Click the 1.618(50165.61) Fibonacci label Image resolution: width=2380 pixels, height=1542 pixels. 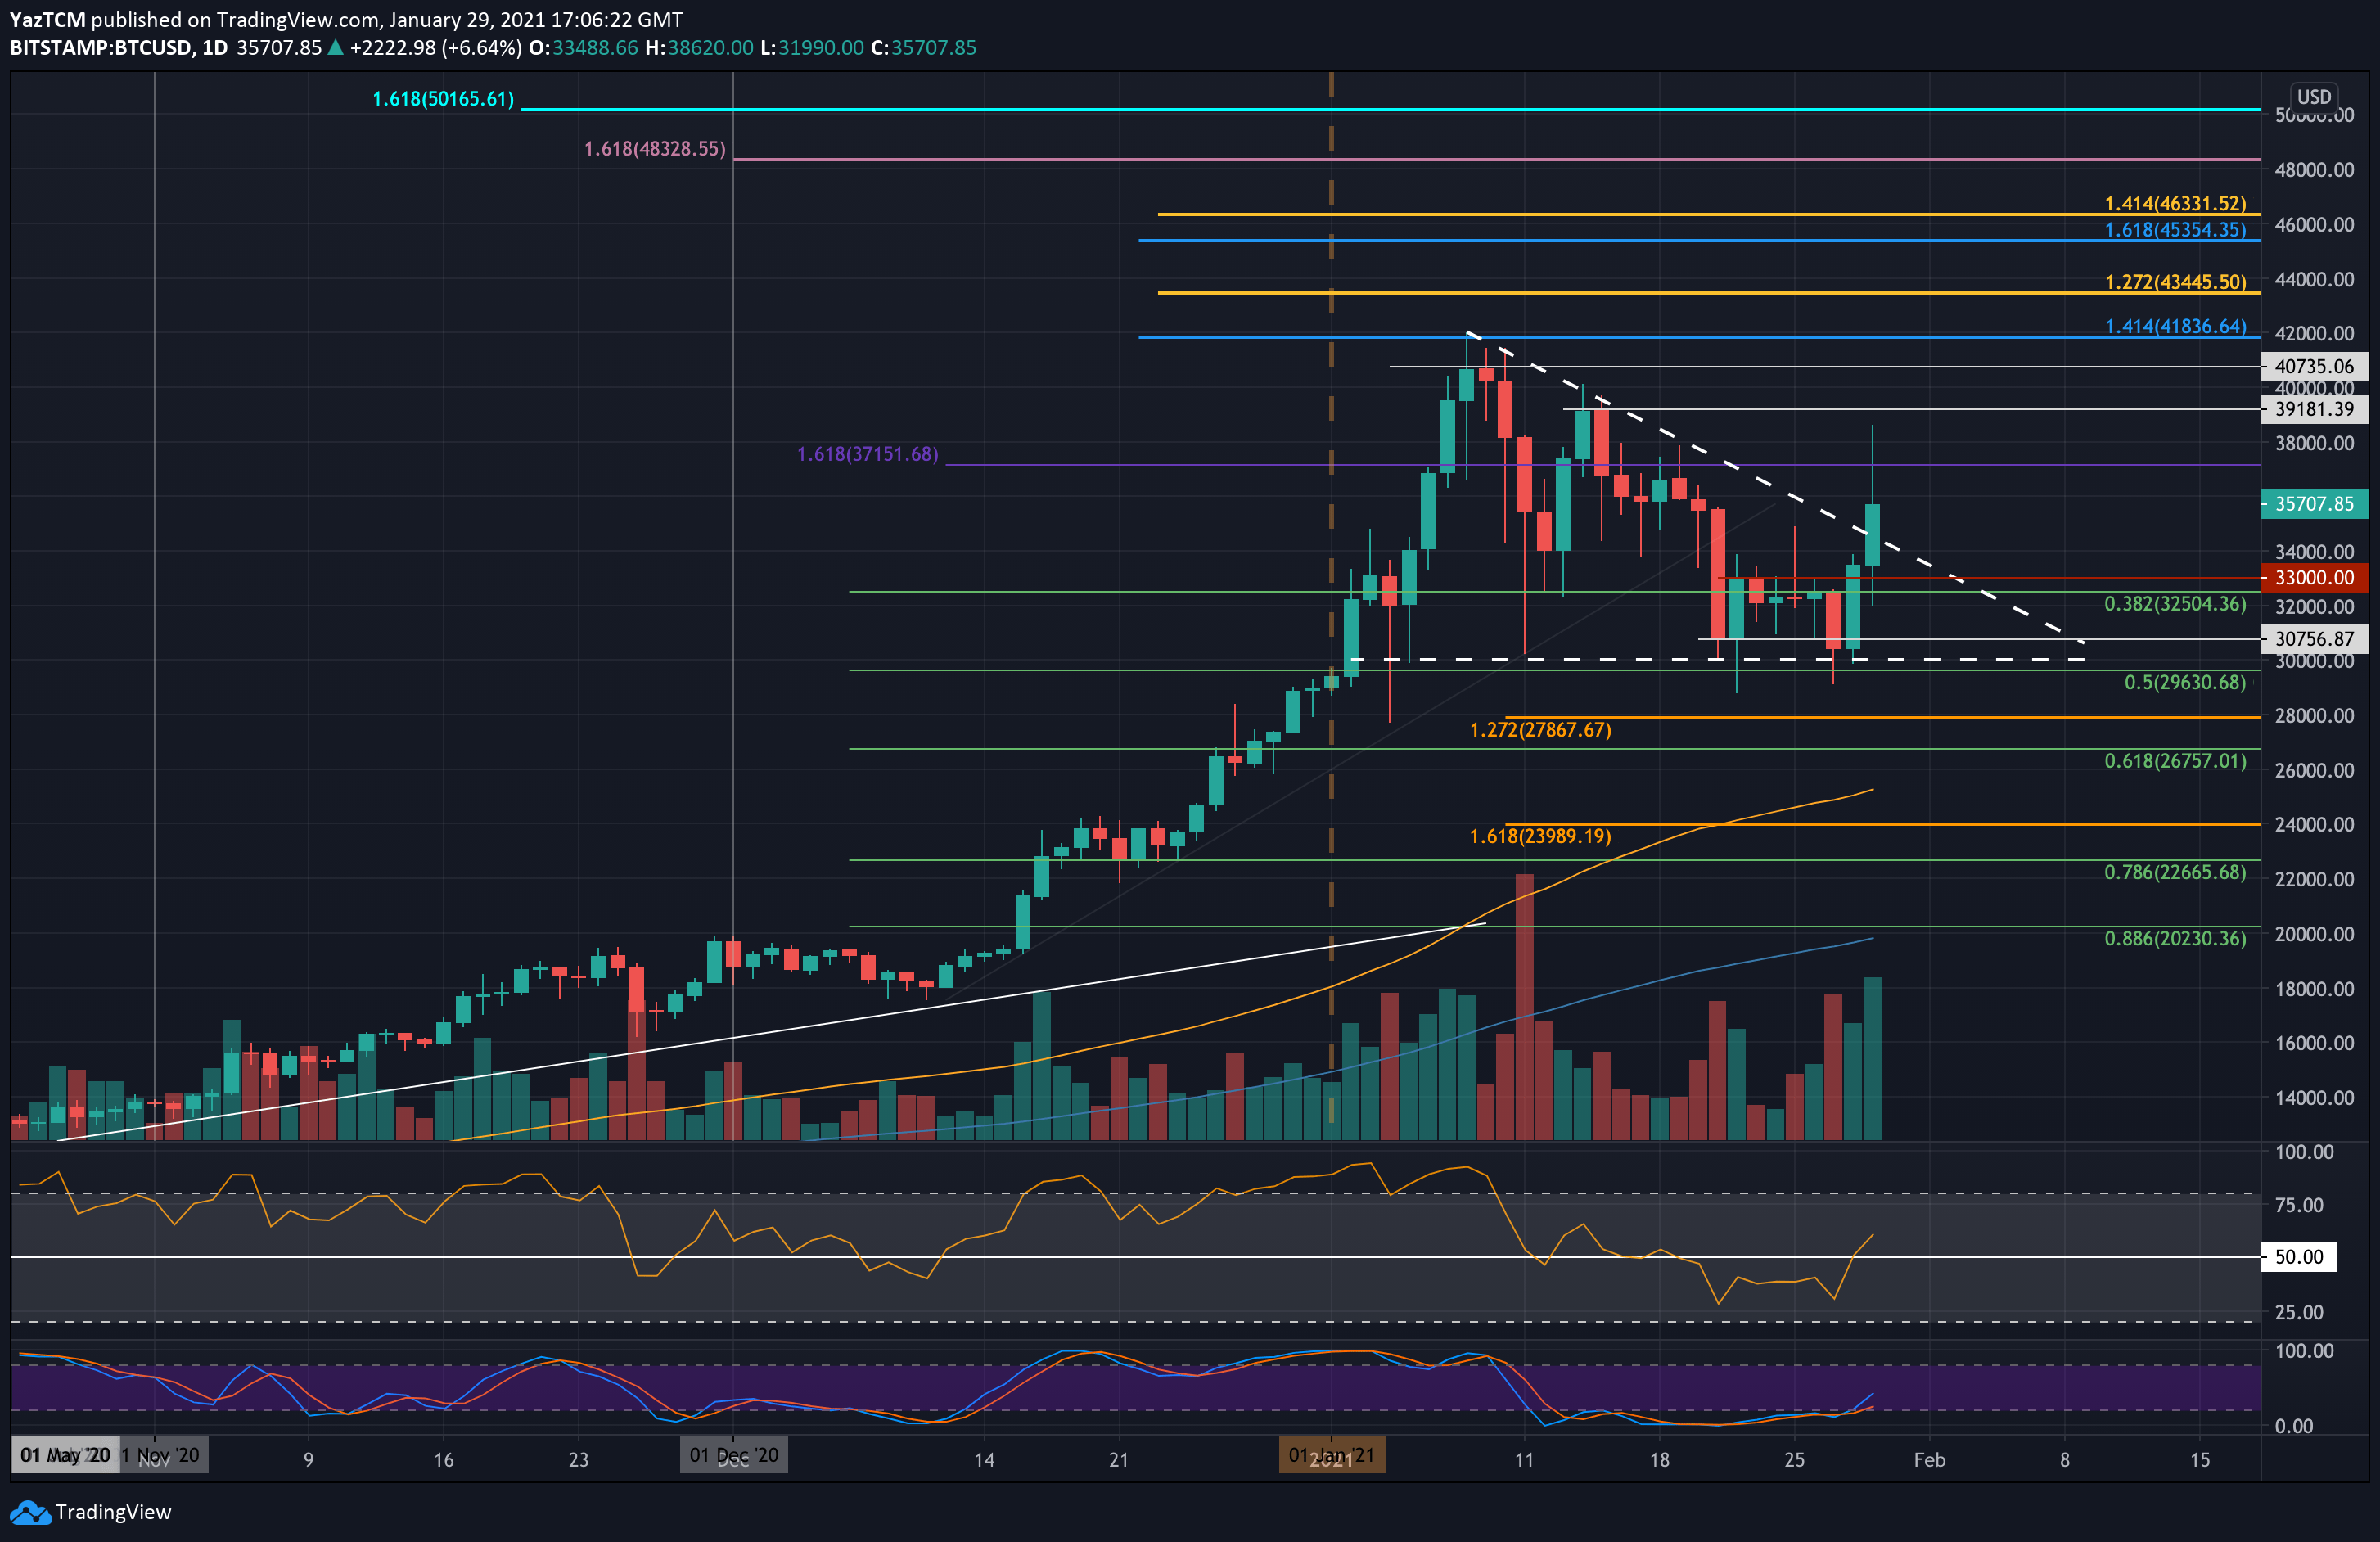point(443,99)
